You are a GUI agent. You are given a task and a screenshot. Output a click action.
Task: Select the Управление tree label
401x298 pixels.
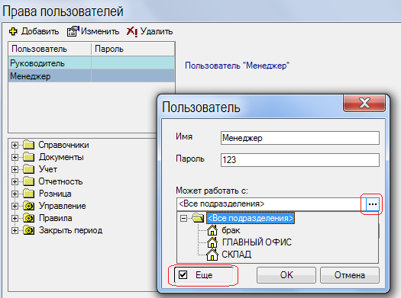tap(63, 206)
